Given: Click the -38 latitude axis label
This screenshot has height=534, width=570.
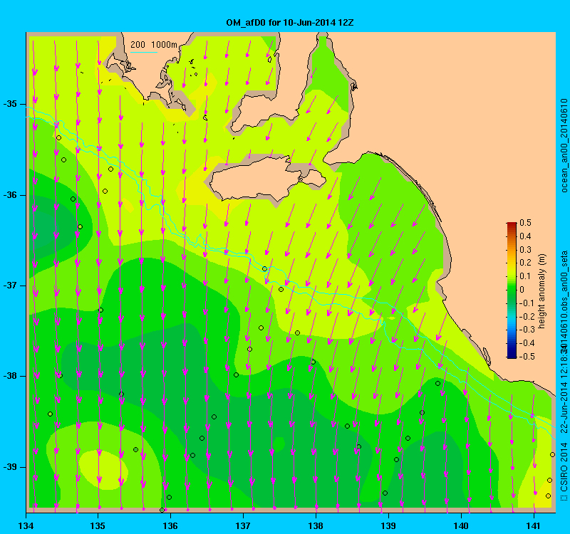Looking at the screenshot, I should point(10,376).
